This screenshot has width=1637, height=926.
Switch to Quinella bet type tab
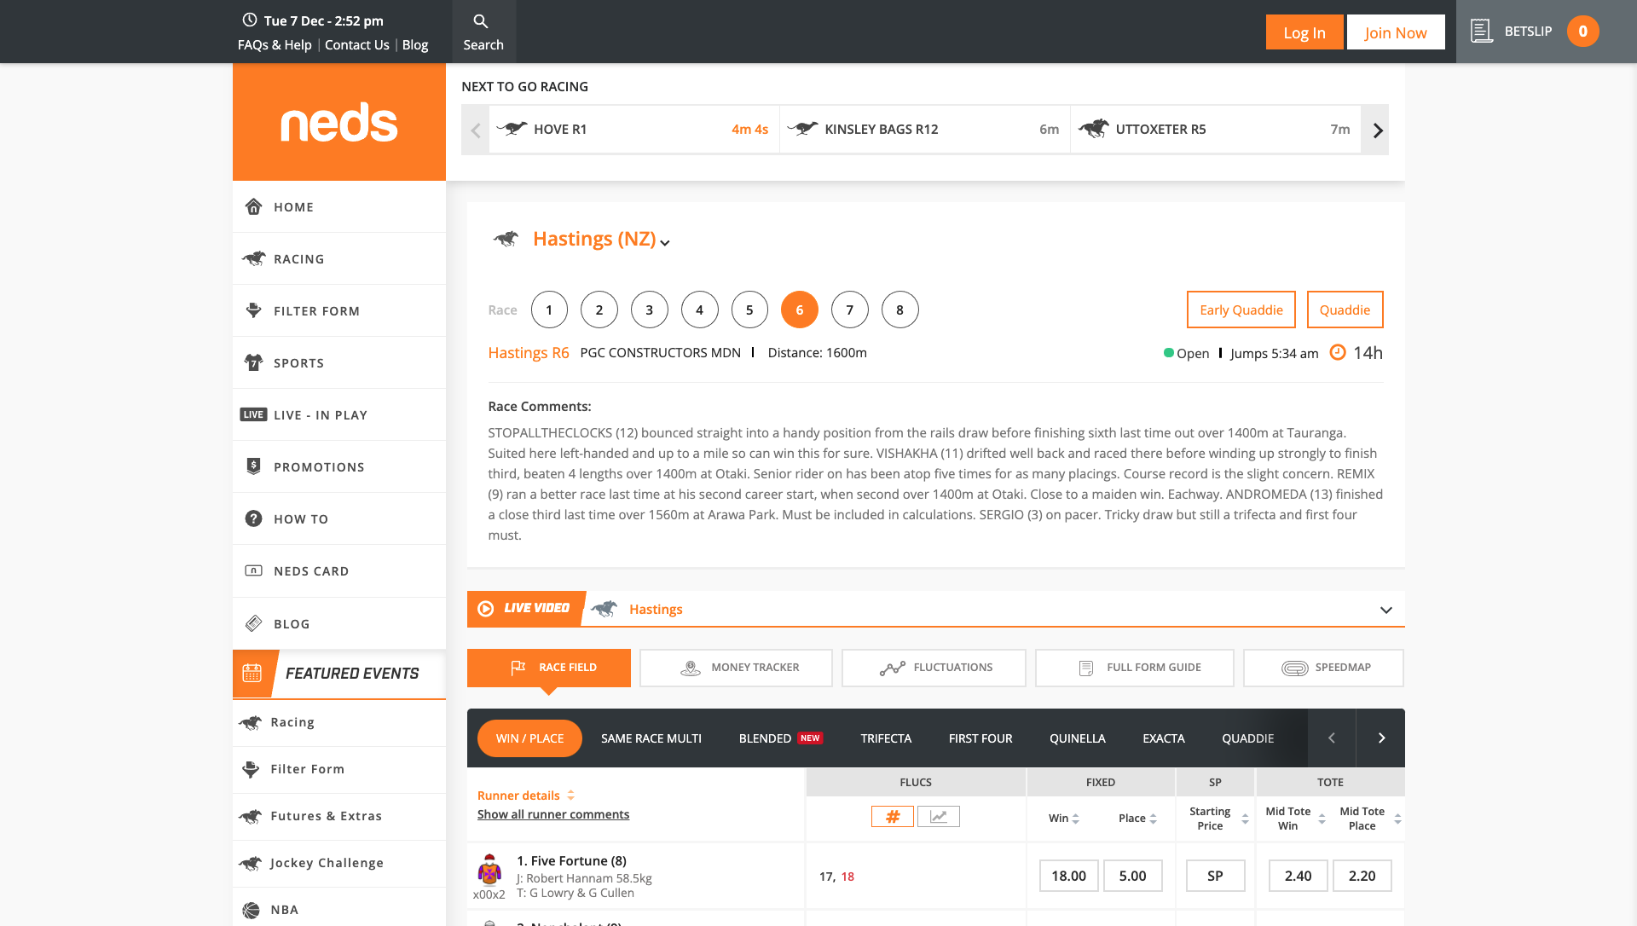tap(1078, 738)
